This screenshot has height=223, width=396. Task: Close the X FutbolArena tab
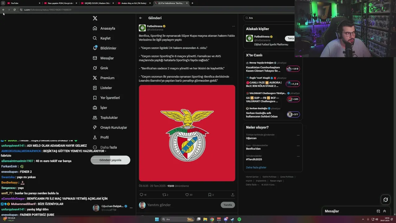tap(187, 3)
